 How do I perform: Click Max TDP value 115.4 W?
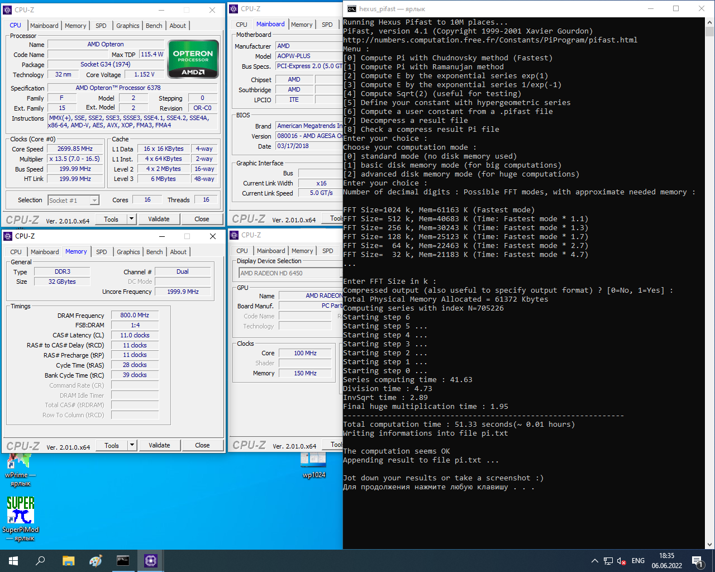coord(152,54)
